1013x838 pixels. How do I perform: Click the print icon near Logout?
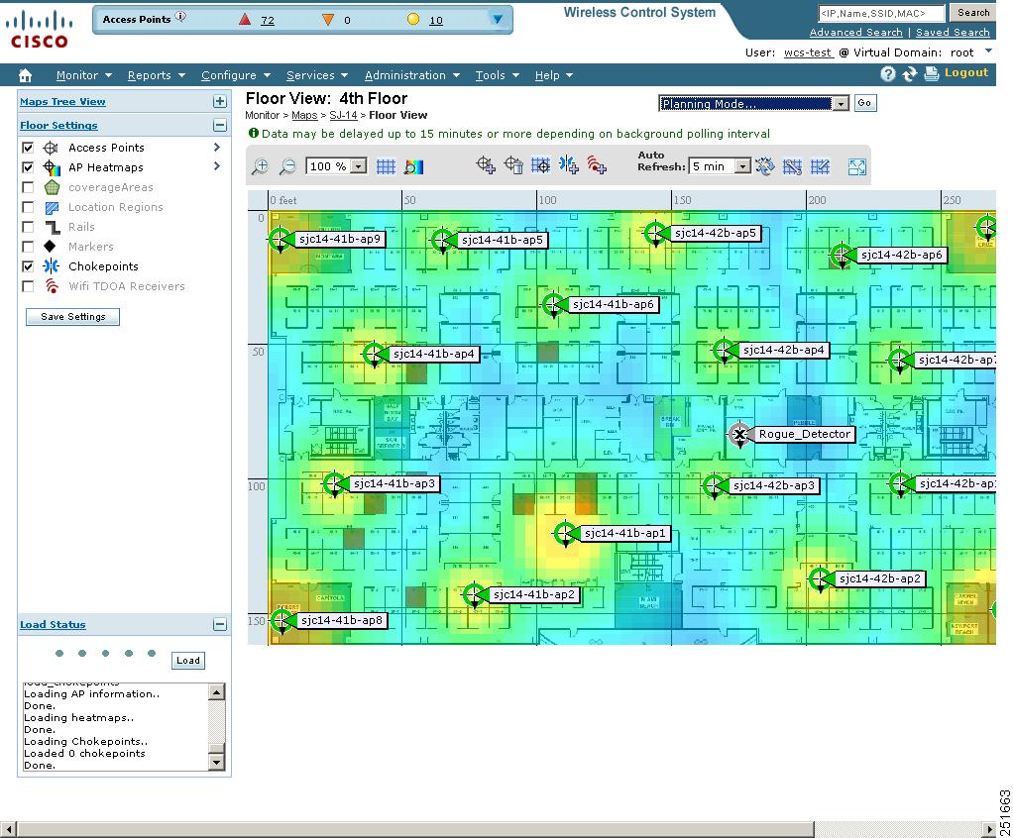[930, 73]
